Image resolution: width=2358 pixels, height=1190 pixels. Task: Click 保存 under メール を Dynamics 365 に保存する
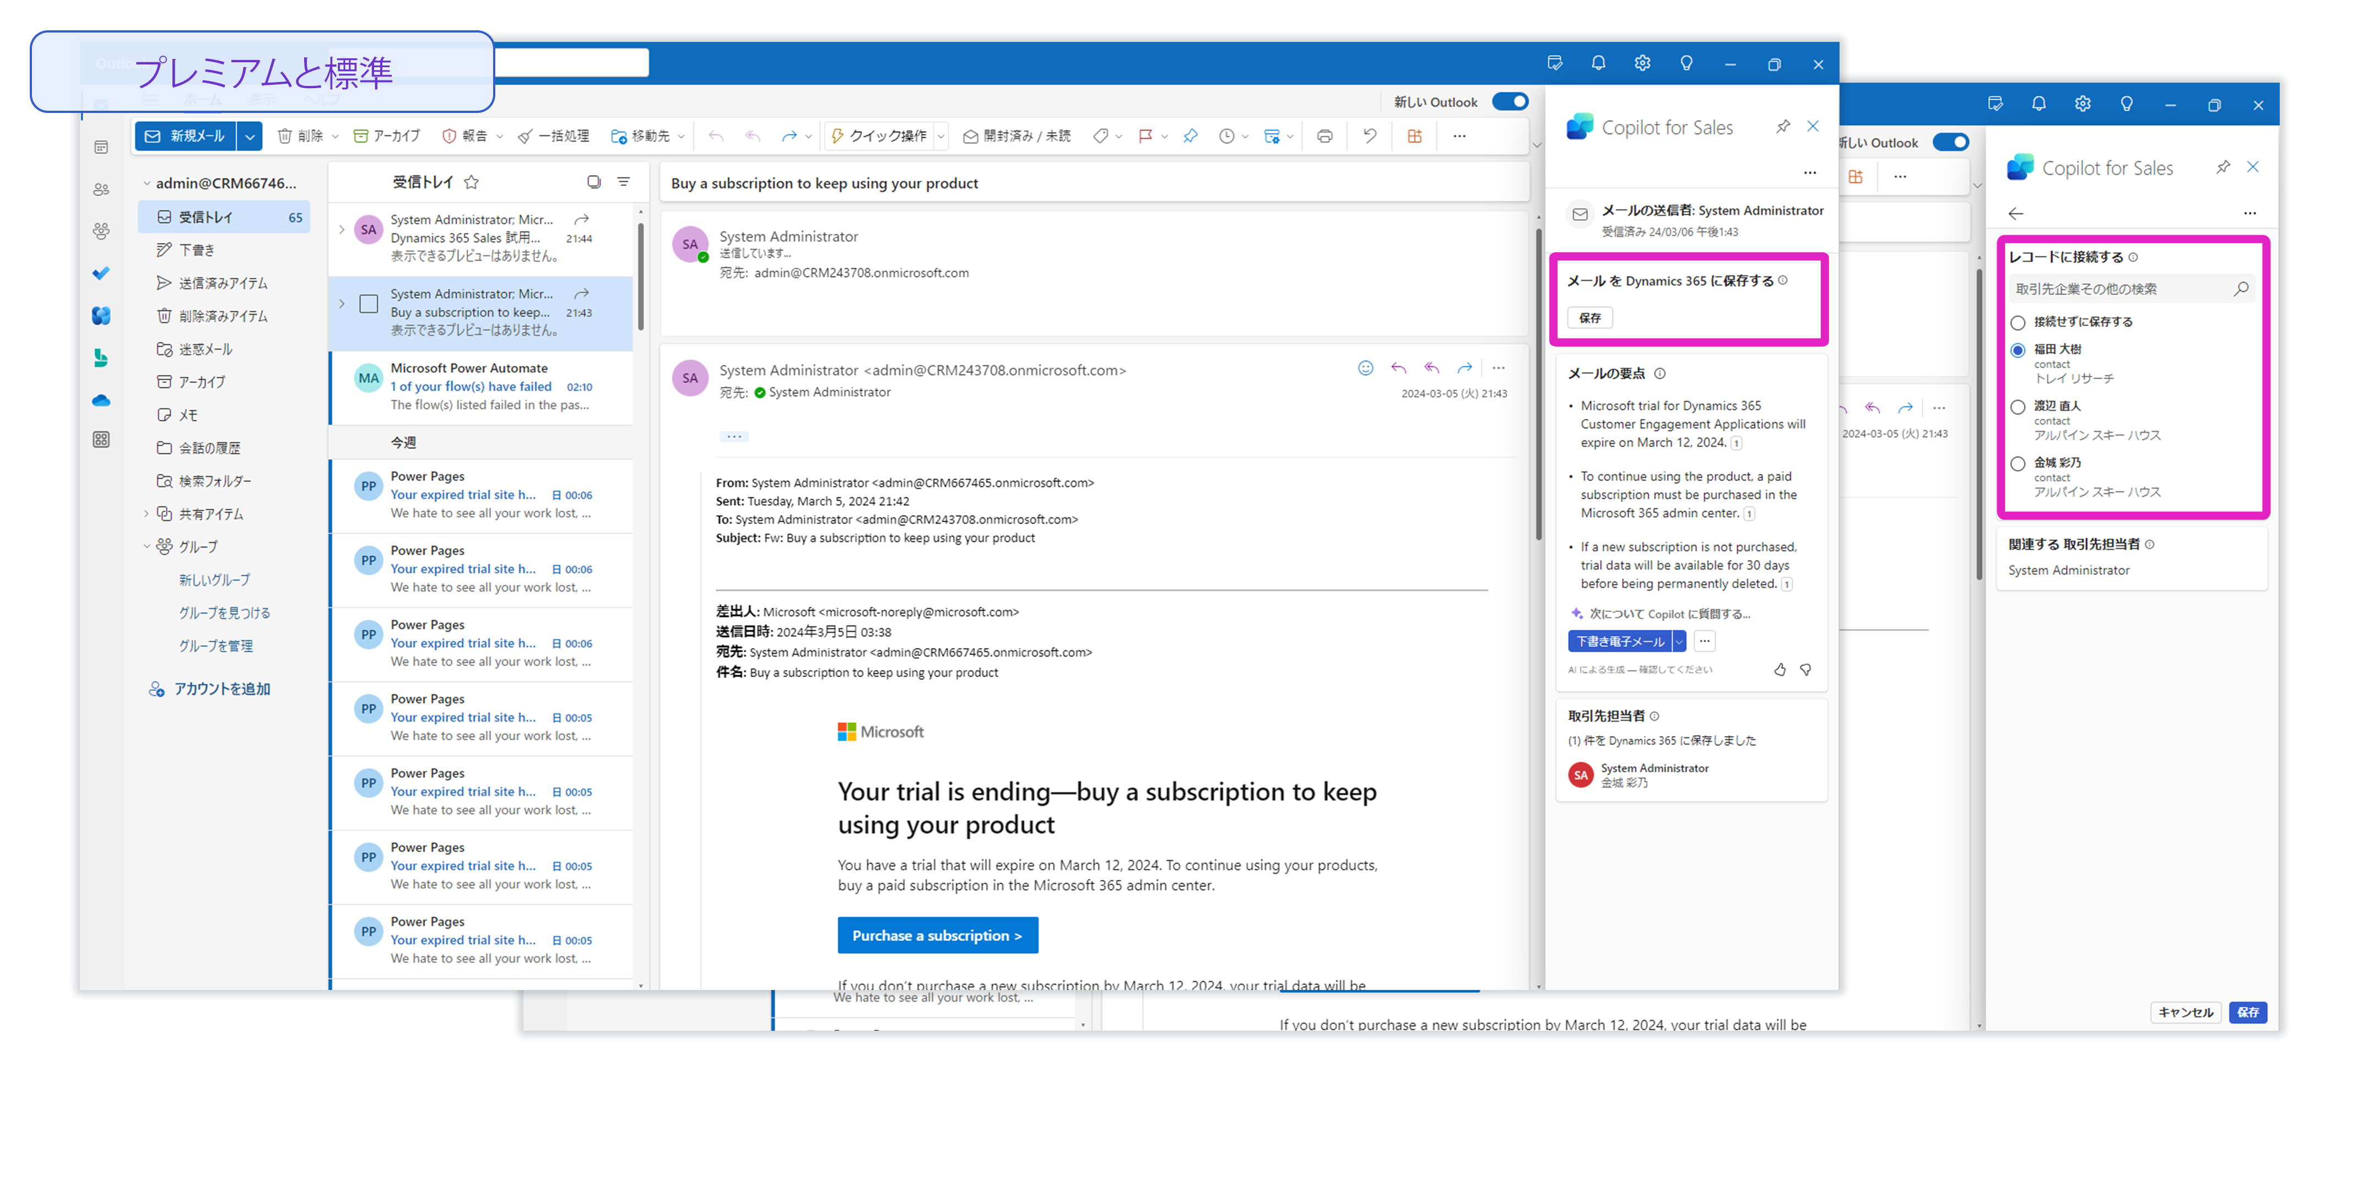tap(1590, 318)
